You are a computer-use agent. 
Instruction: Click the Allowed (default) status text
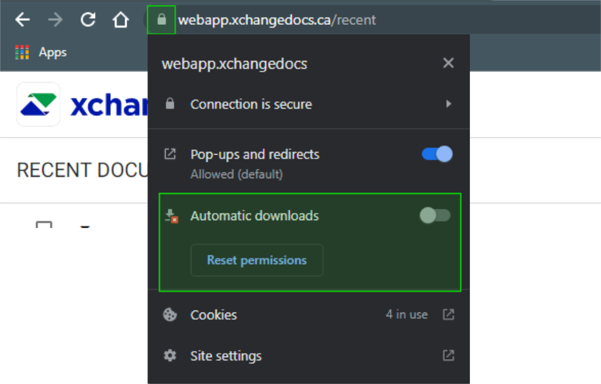[237, 174]
